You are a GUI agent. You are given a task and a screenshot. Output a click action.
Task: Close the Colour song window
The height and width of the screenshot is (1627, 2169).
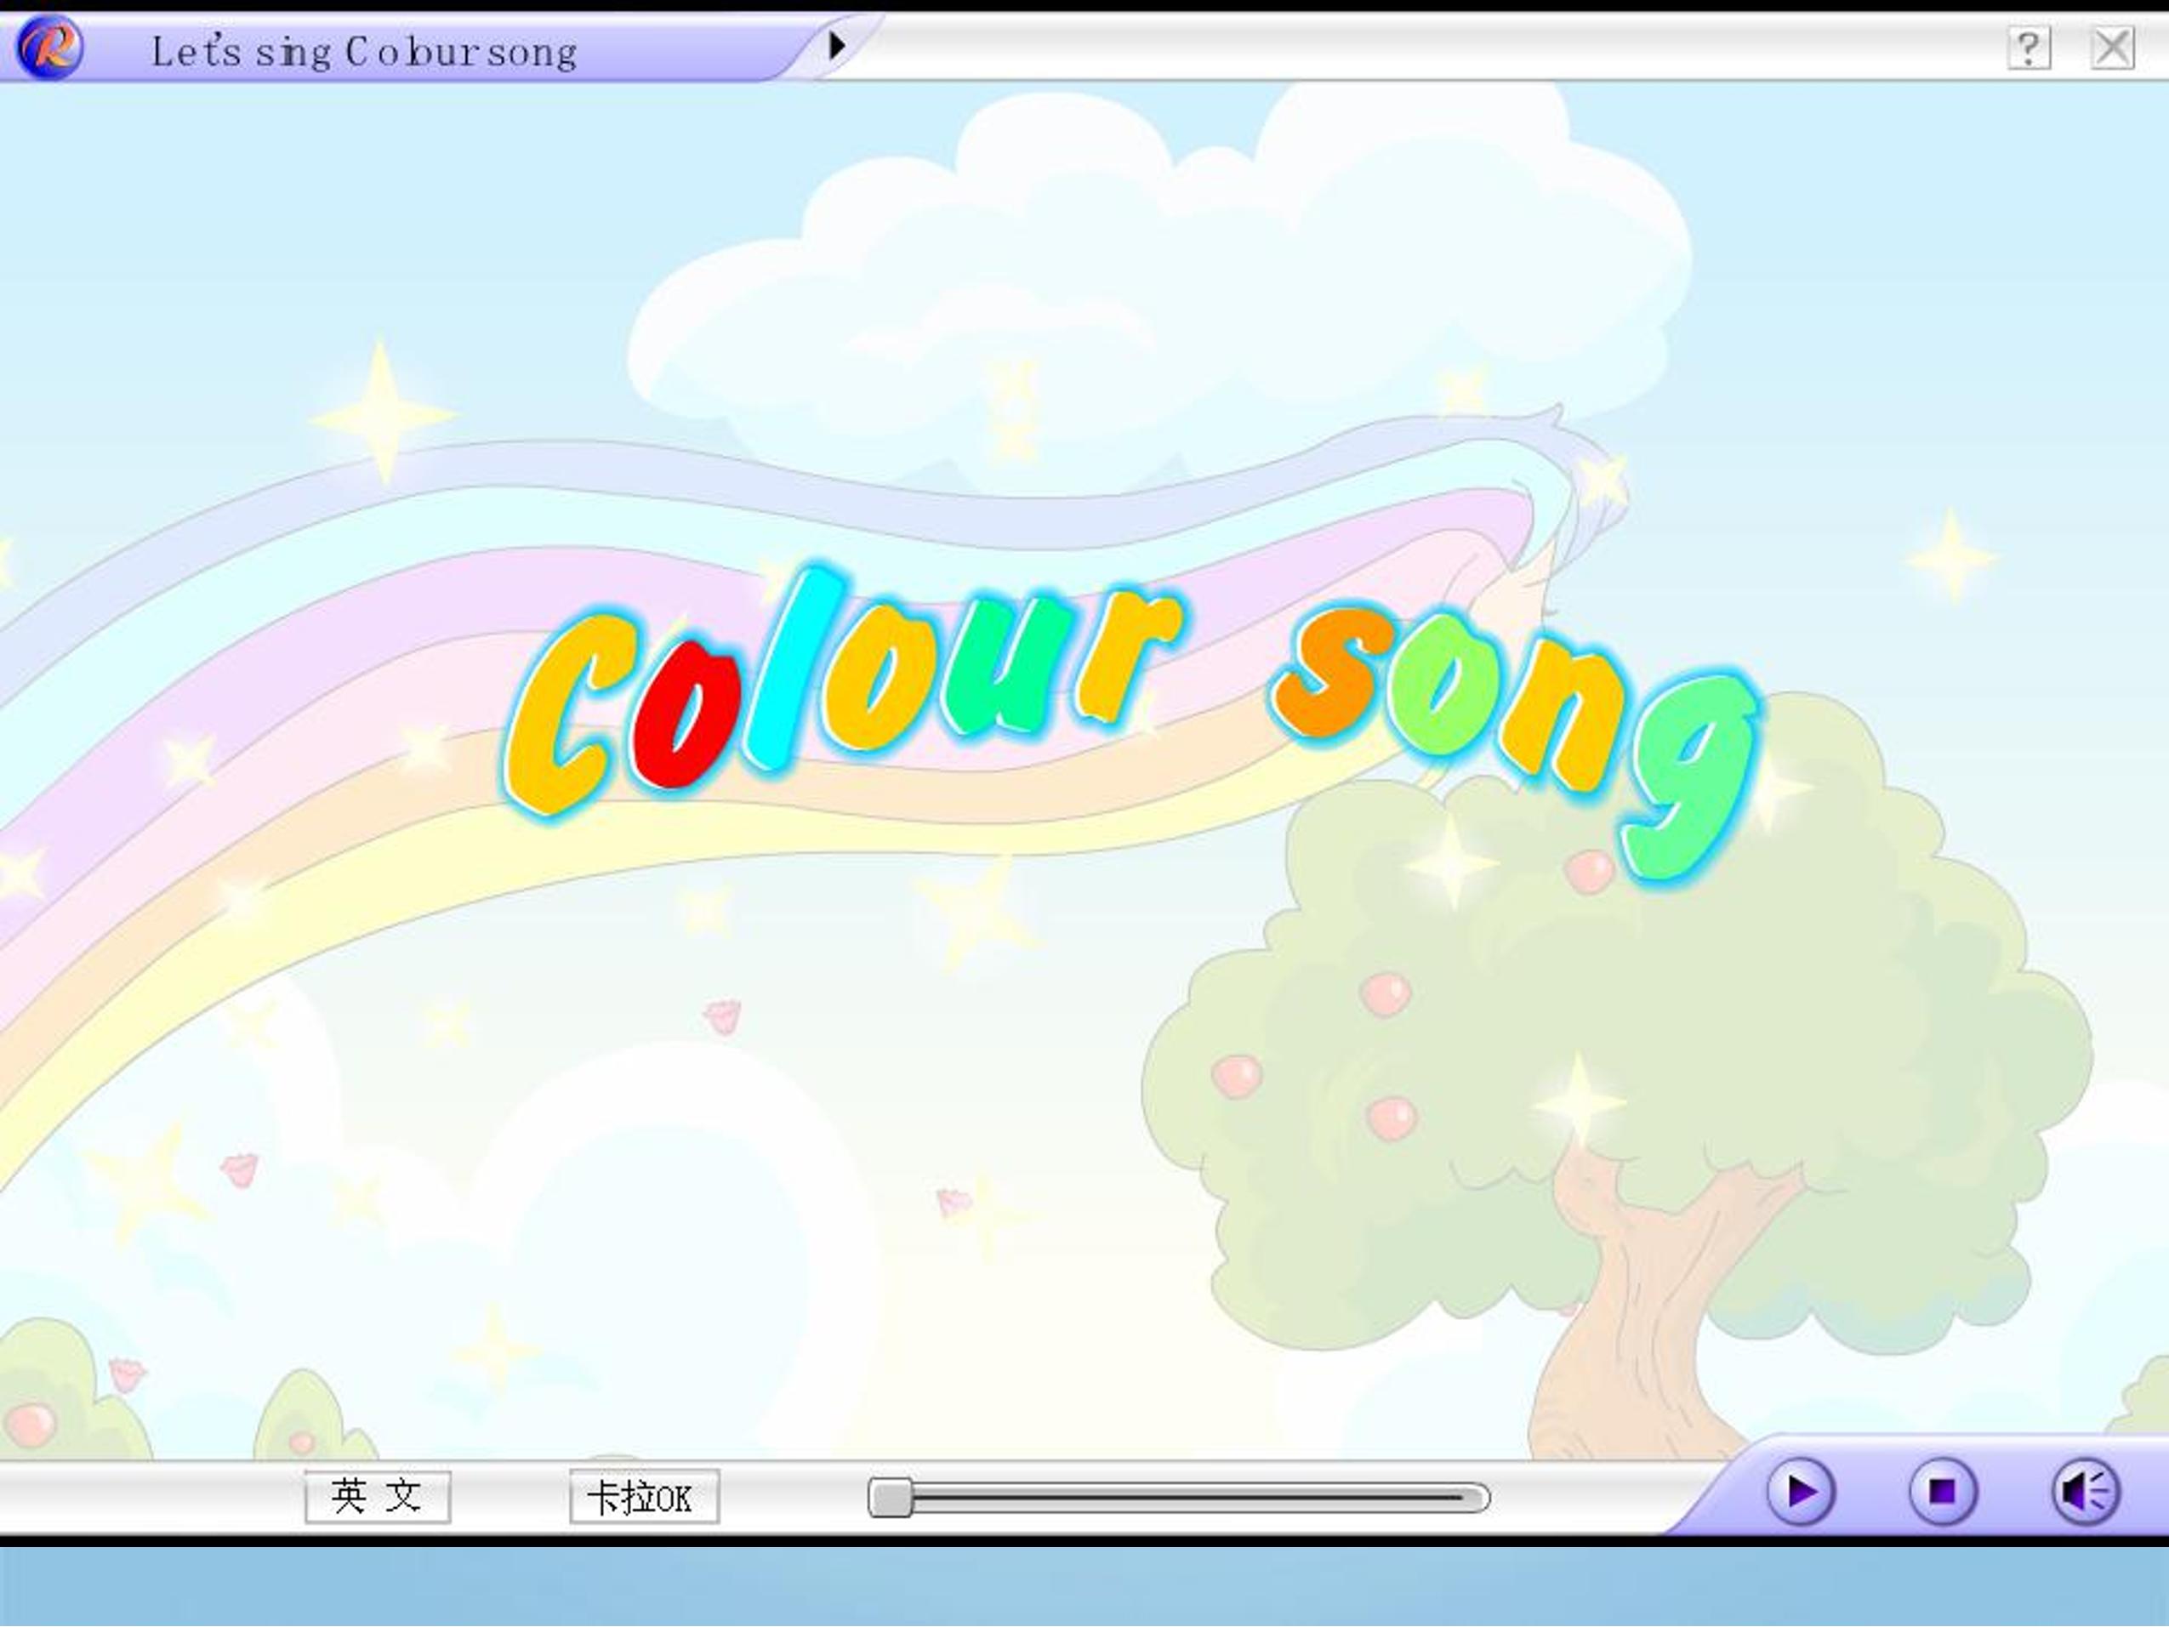2112,48
